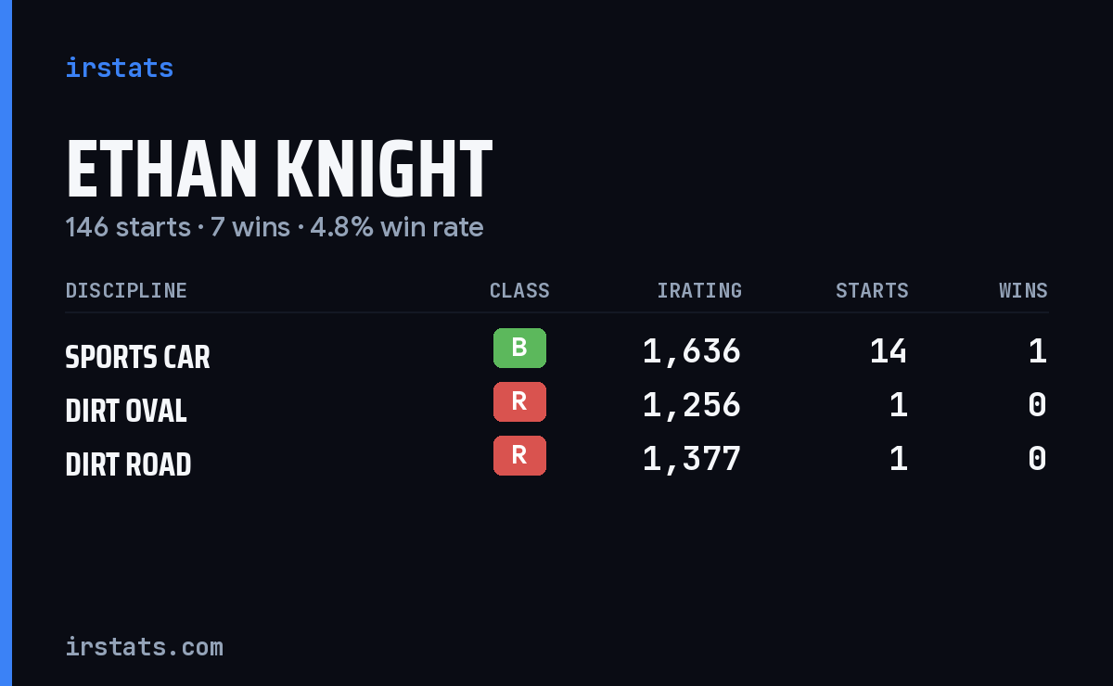Viewport: 1113px width, 686px height.
Task: Select the Dirt Oval discipline row
Action: click(x=556, y=405)
